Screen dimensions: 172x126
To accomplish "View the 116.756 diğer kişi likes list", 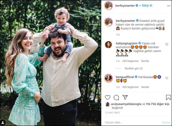I will coord(157,104).
